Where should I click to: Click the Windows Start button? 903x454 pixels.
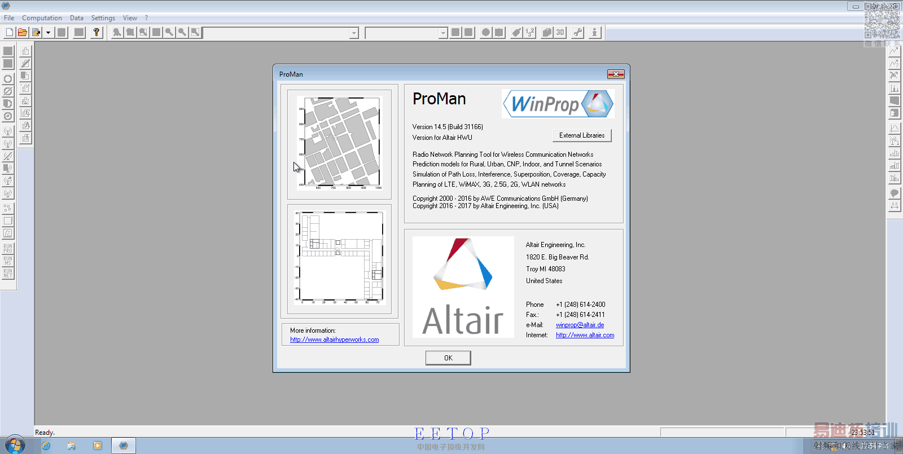pos(15,446)
